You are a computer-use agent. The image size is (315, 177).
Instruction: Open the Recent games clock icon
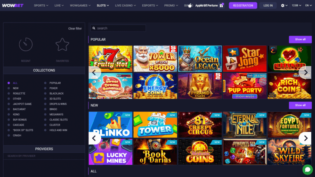coord(26,44)
